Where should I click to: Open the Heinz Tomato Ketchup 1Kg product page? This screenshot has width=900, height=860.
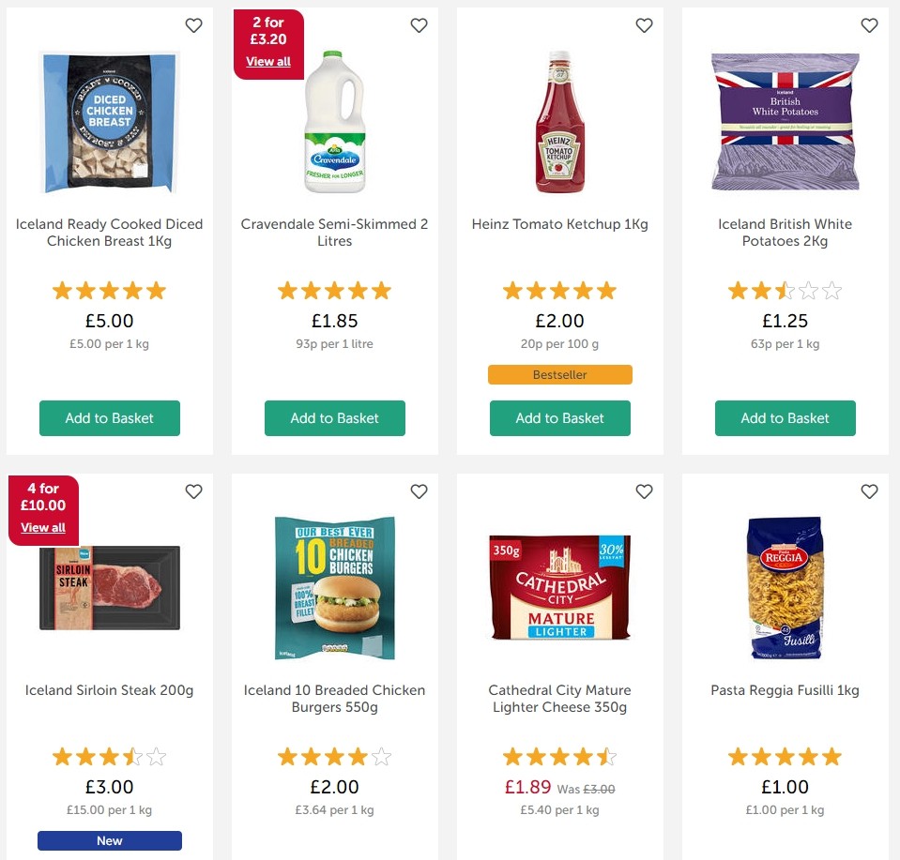click(x=559, y=224)
